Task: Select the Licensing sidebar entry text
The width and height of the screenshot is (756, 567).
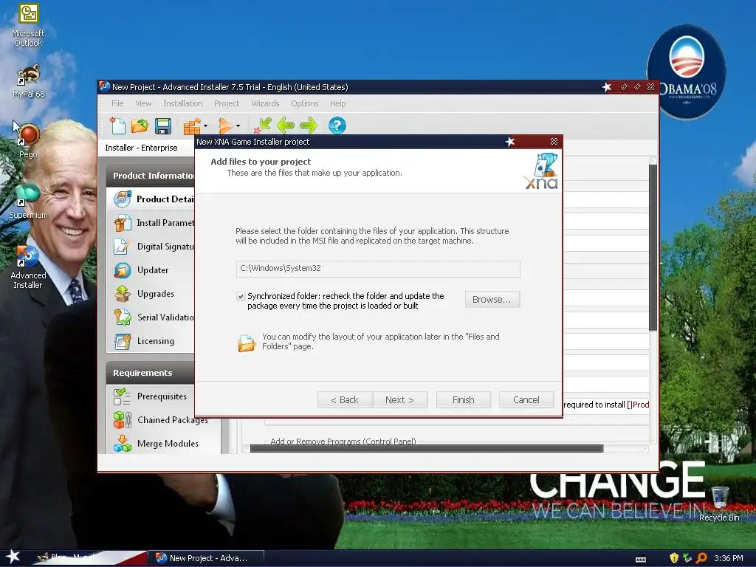Action: pyautogui.click(x=156, y=341)
